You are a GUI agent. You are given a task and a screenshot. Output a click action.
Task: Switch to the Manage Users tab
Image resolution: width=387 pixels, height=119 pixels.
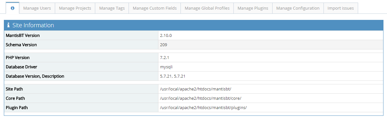(37, 8)
